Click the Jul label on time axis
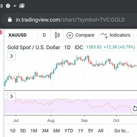The height and width of the screenshot is (137, 137). pyautogui.click(x=16, y=121)
